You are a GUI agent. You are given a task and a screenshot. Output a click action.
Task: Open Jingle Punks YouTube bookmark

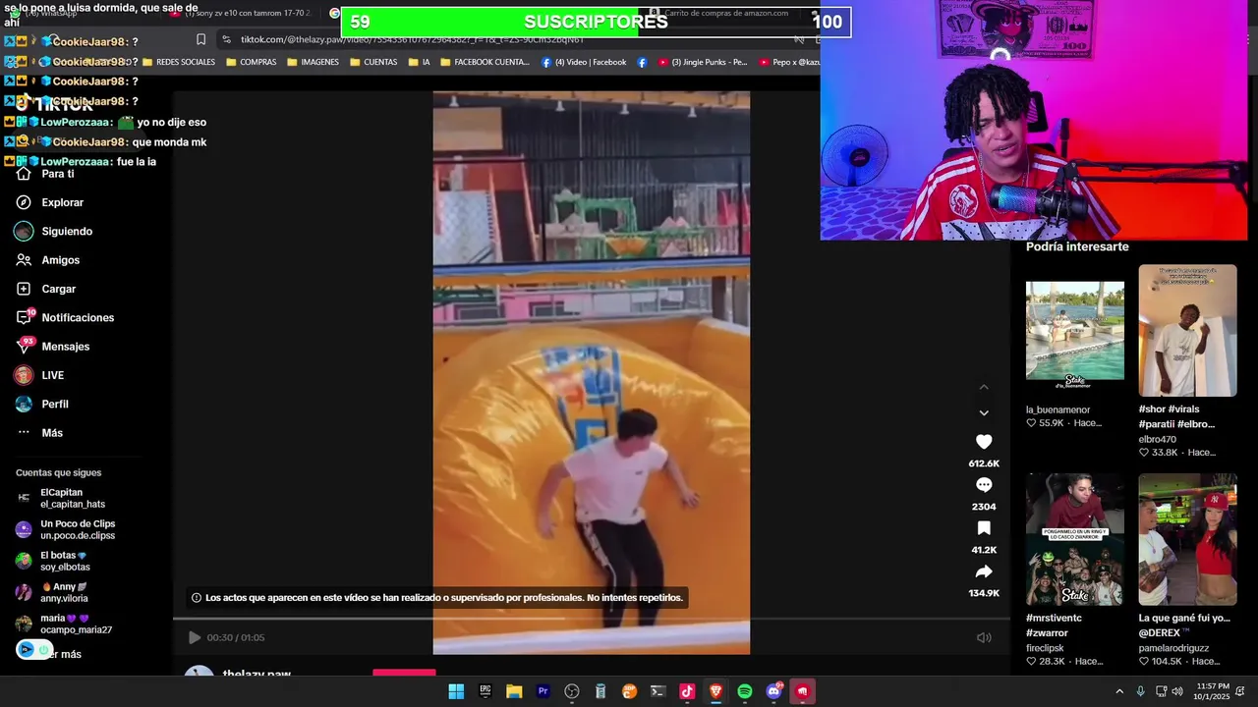click(x=703, y=62)
